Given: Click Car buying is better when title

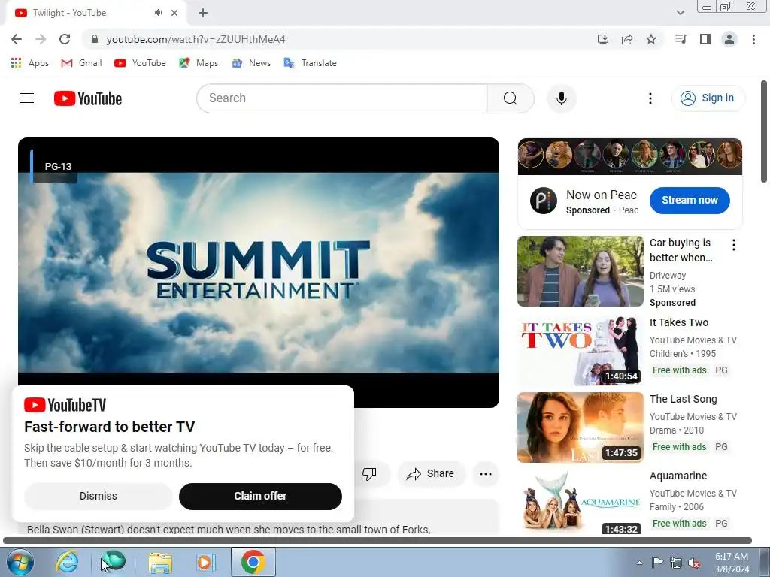Looking at the screenshot, I should (x=681, y=249).
